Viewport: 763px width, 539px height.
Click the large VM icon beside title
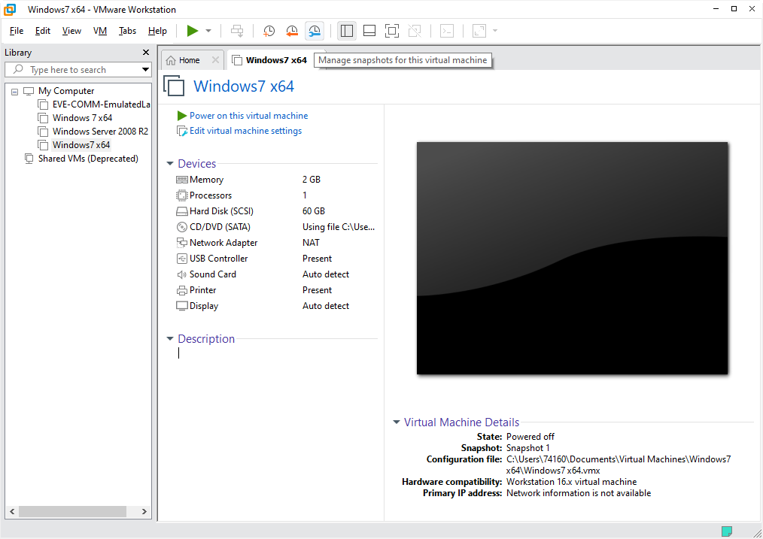click(175, 86)
